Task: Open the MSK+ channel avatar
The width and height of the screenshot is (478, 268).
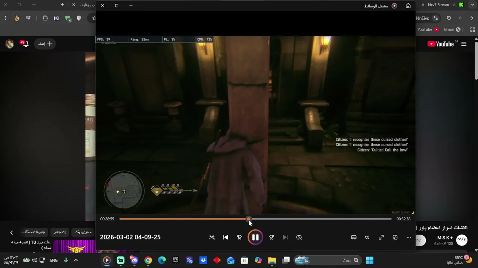Action: pos(462,240)
